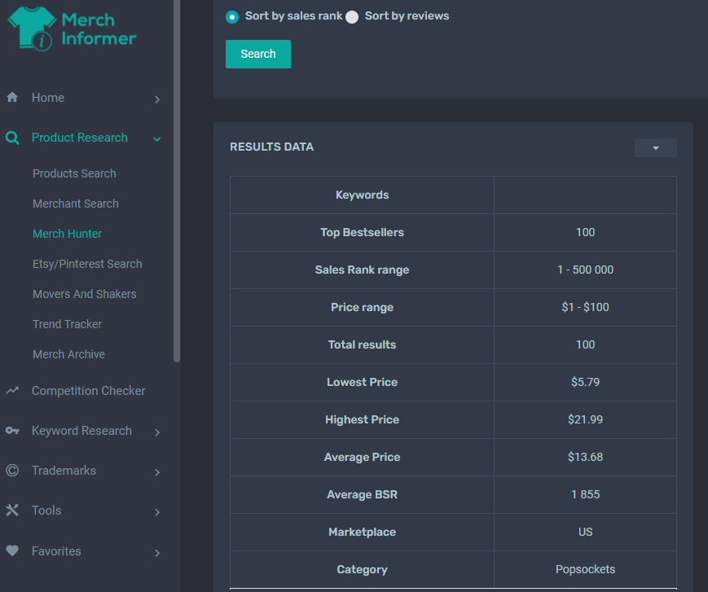Click the Tools wrench icon
The height and width of the screenshot is (592, 708).
12,511
